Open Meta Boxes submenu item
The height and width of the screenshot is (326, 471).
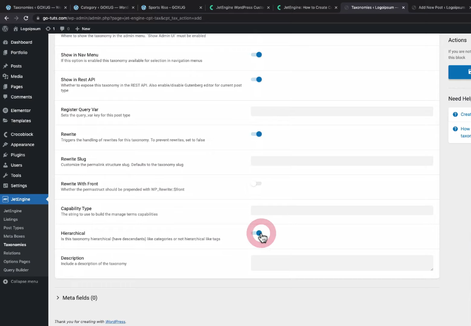pyautogui.click(x=14, y=236)
